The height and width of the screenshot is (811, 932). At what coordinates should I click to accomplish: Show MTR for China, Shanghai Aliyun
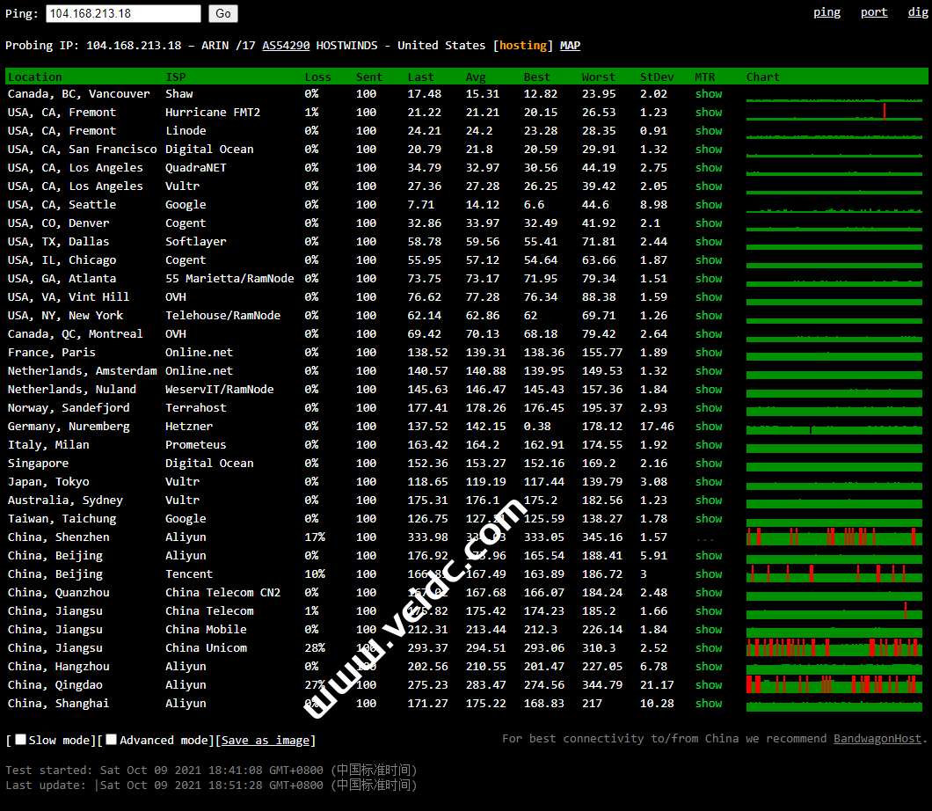[708, 704]
